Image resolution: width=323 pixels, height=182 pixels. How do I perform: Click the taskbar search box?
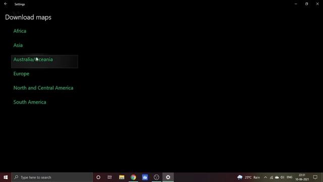click(x=52, y=177)
